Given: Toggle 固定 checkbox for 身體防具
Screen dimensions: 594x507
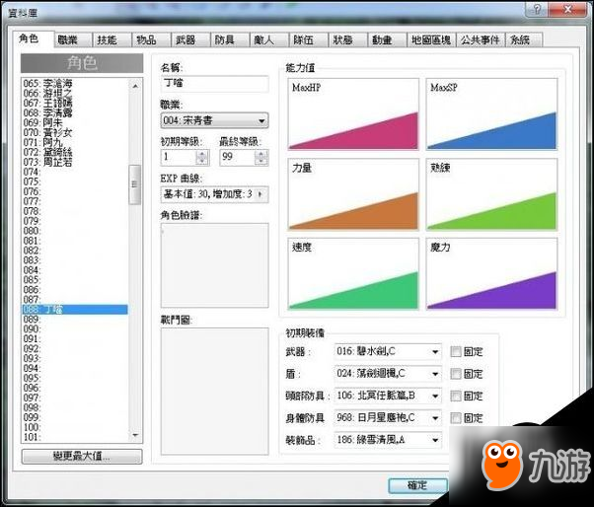Looking at the screenshot, I should [x=456, y=418].
